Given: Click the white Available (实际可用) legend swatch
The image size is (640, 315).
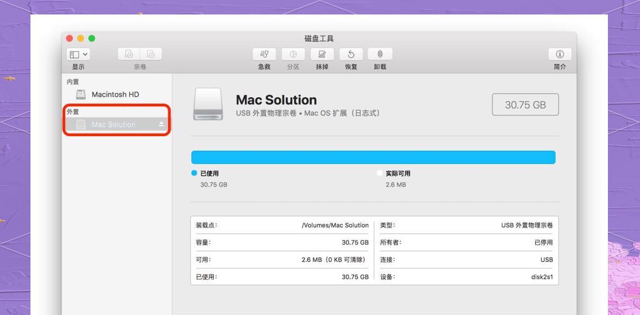Looking at the screenshot, I should [x=379, y=173].
